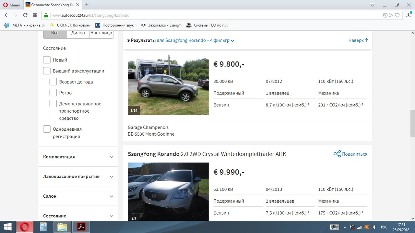Open the SsangYong Korando + 4 фильтр dropdown

(196, 40)
